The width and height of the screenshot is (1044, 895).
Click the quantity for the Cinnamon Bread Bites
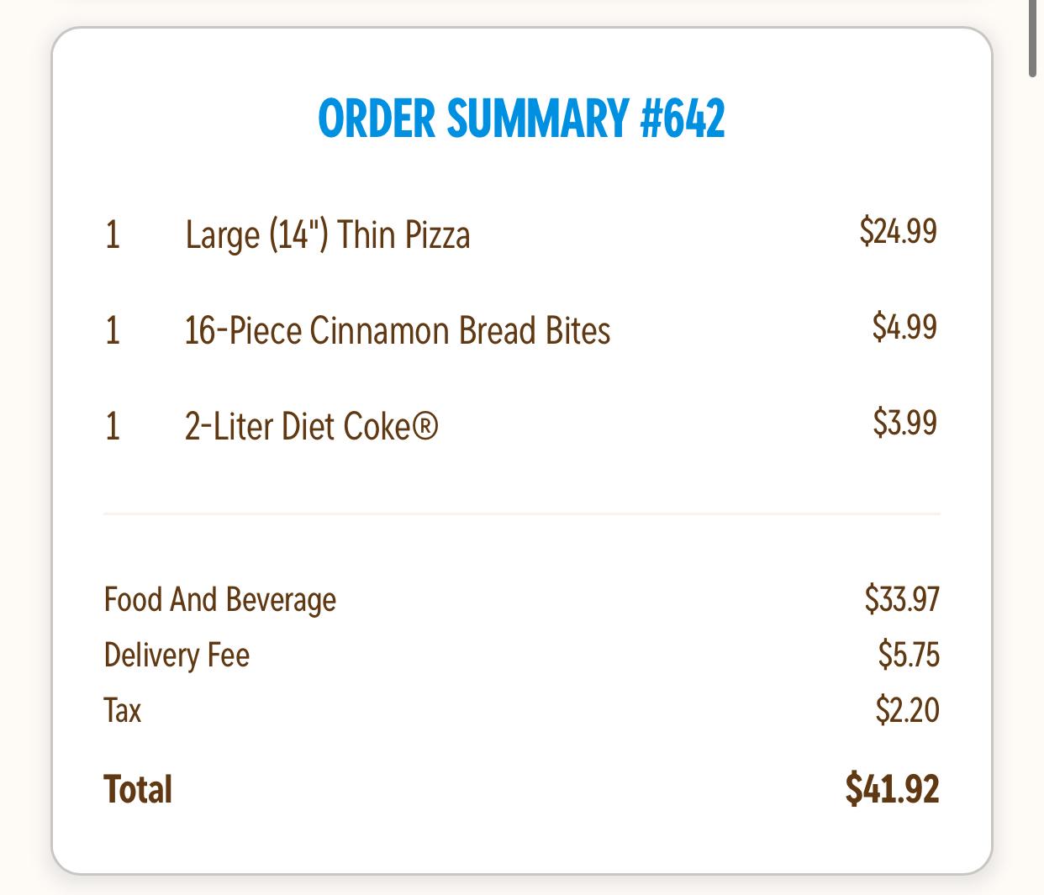click(x=113, y=330)
